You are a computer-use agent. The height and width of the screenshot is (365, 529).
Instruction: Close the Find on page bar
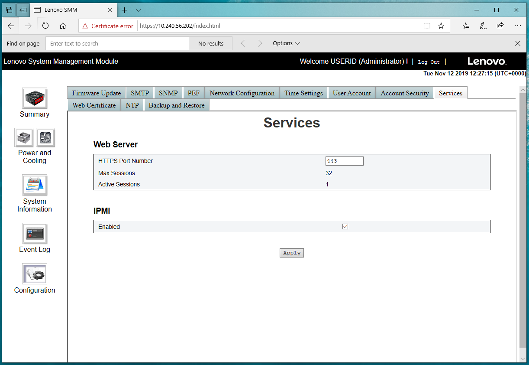pyautogui.click(x=518, y=43)
